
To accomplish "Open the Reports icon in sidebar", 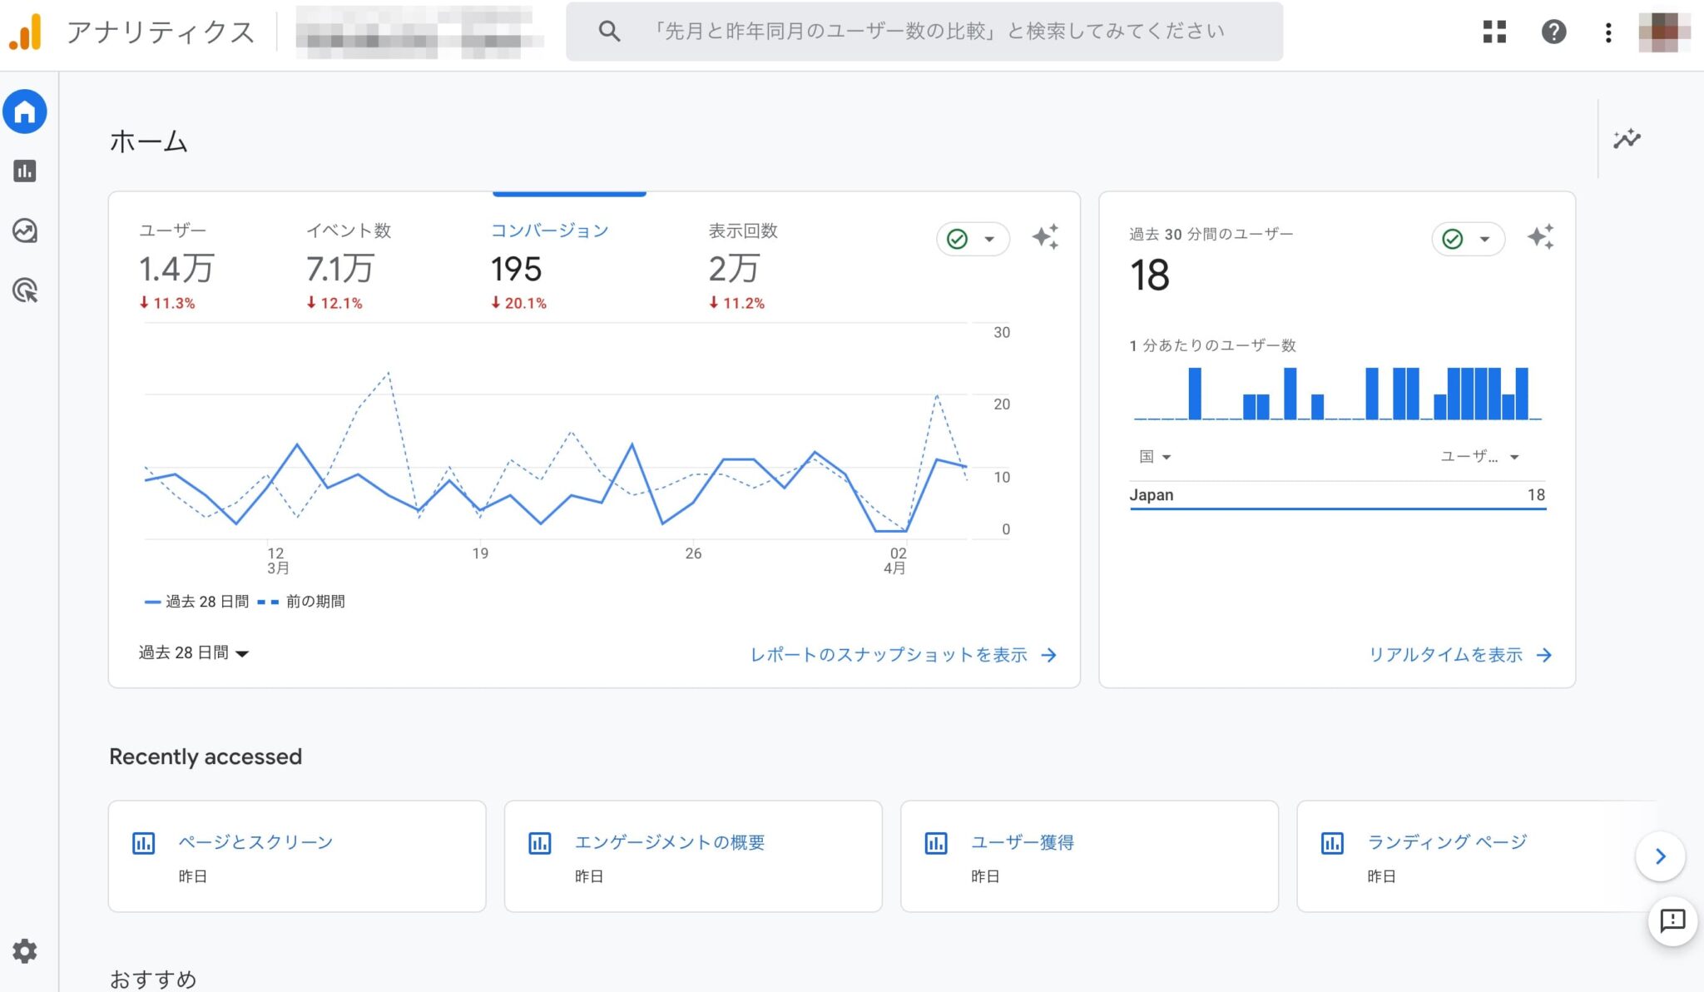I will coord(25,171).
